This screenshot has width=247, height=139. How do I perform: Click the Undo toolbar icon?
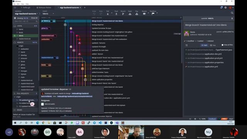(x=94, y=14)
